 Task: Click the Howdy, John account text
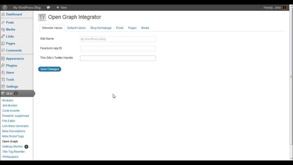click(x=272, y=7)
